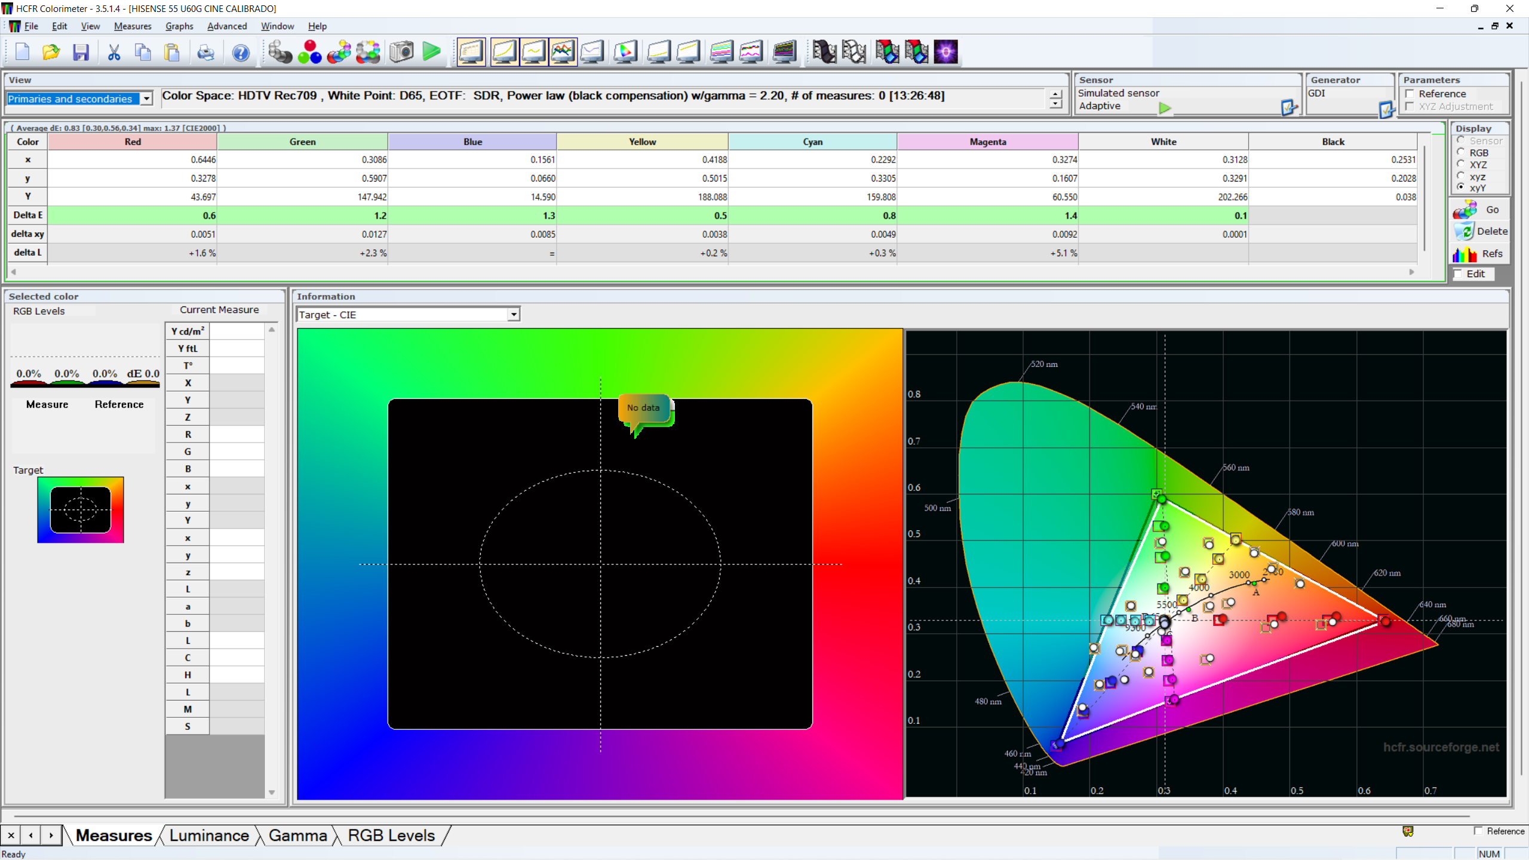The height and width of the screenshot is (860, 1529).
Task: Toggle the luminance graph monitor icon
Action: tap(505, 52)
